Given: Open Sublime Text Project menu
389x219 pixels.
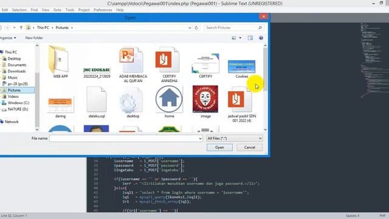Looking at the screenshot, I should pos(84,10).
